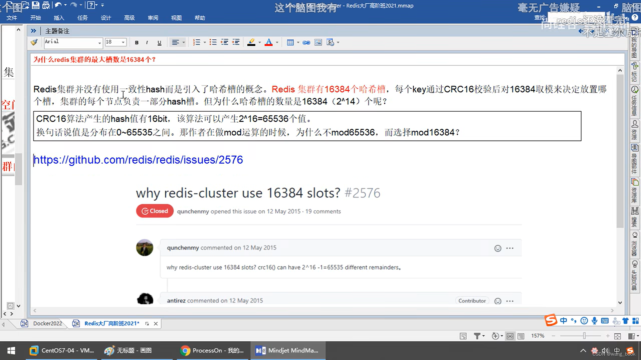The height and width of the screenshot is (360, 641).
Task: Insert a table into the note
Action: pos(290,42)
